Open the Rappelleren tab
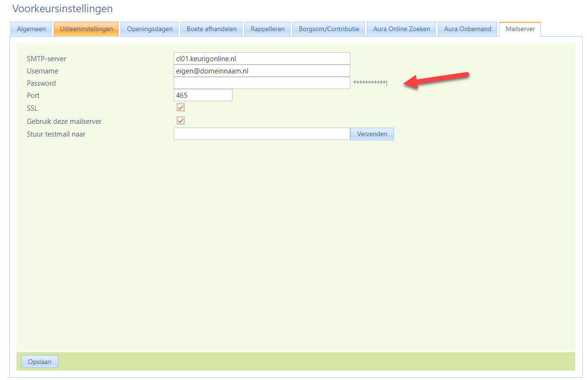Screen dimensions: 587x380 (x=267, y=29)
